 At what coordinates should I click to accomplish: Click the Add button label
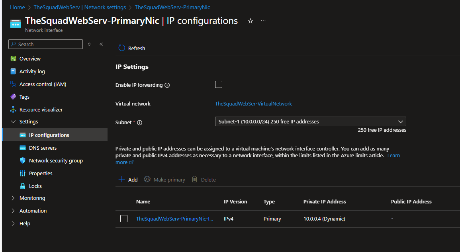(x=133, y=180)
